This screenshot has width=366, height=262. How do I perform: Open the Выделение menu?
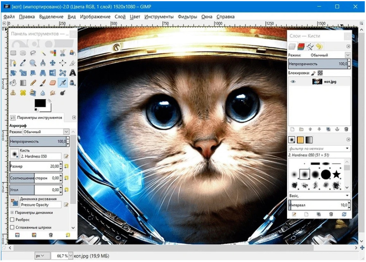click(51, 17)
